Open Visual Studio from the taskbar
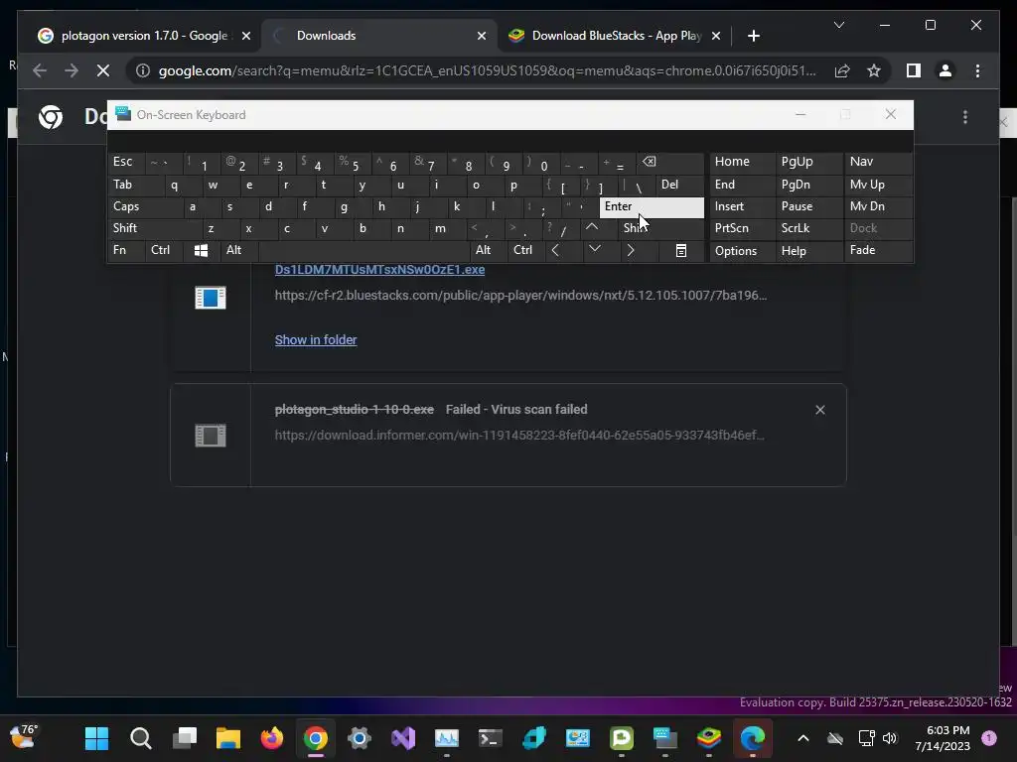Screen dimensions: 1017x762 (403, 738)
